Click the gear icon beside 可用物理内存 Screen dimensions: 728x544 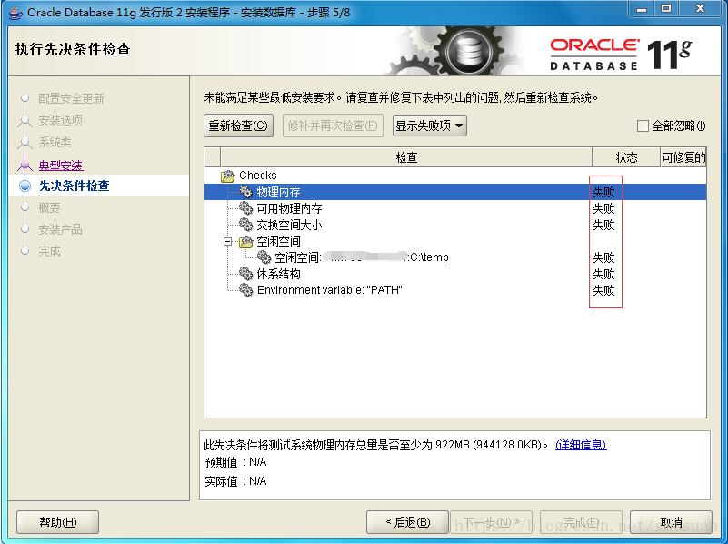245,208
